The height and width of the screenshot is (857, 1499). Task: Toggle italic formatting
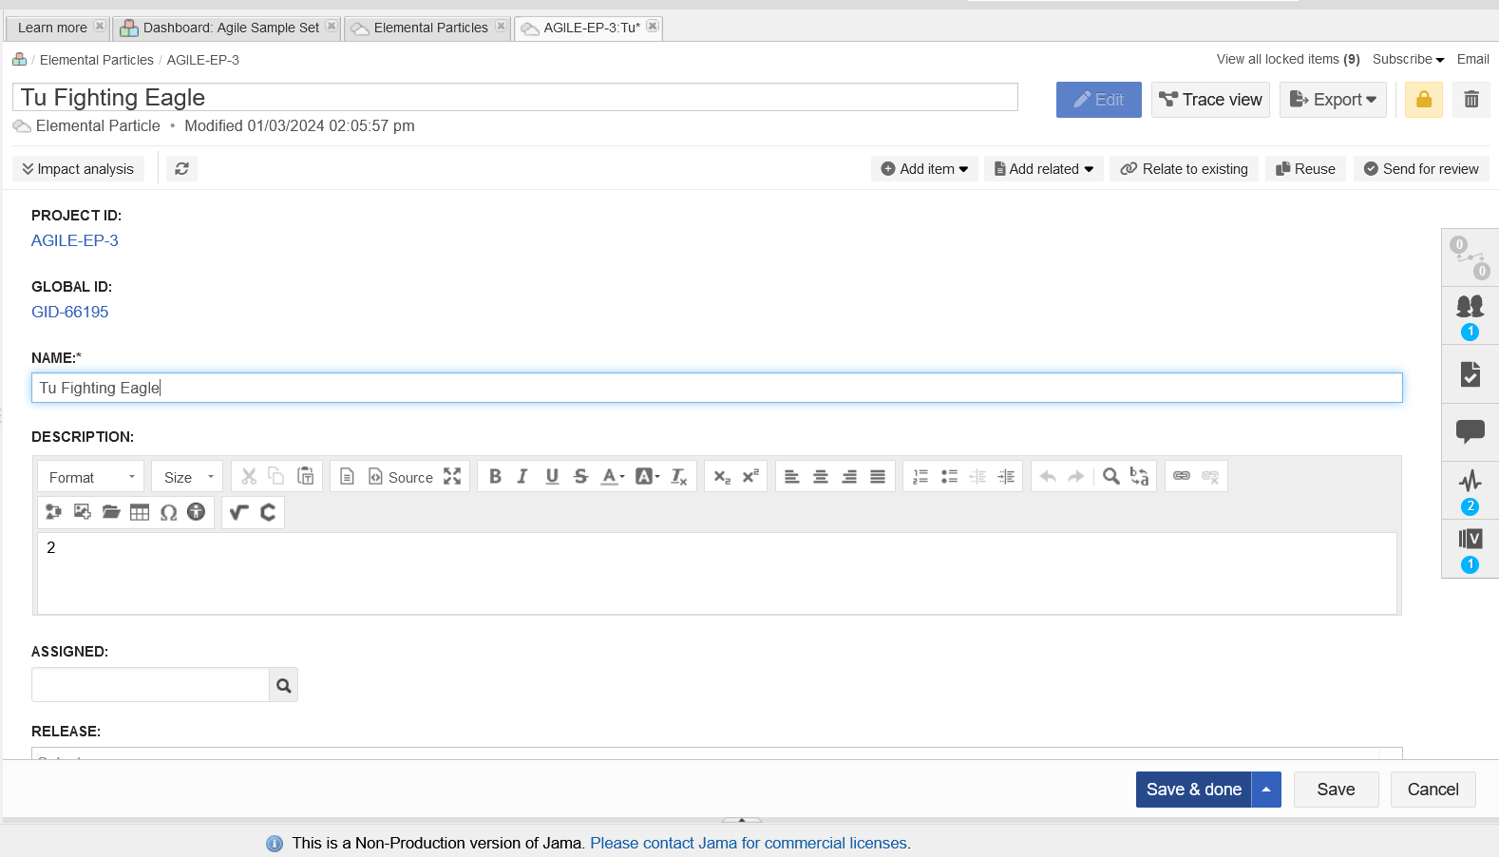pyautogui.click(x=522, y=477)
